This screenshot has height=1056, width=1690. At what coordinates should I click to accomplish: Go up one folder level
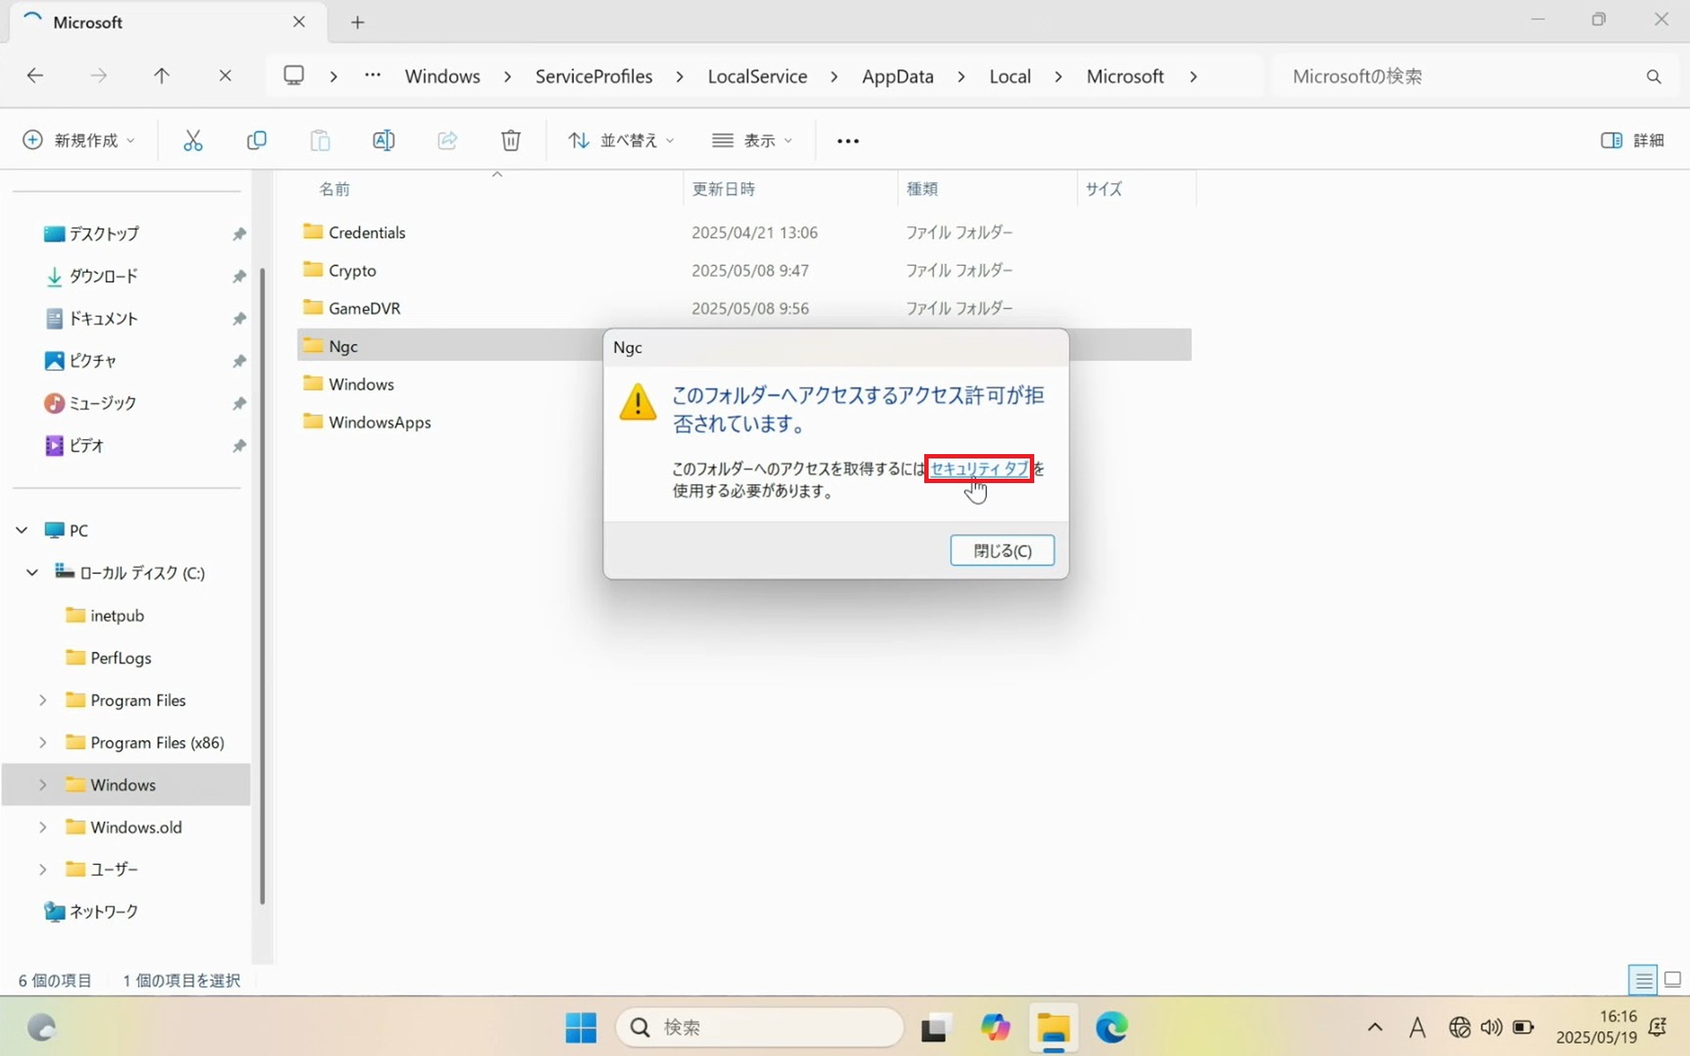tap(161, 76)
